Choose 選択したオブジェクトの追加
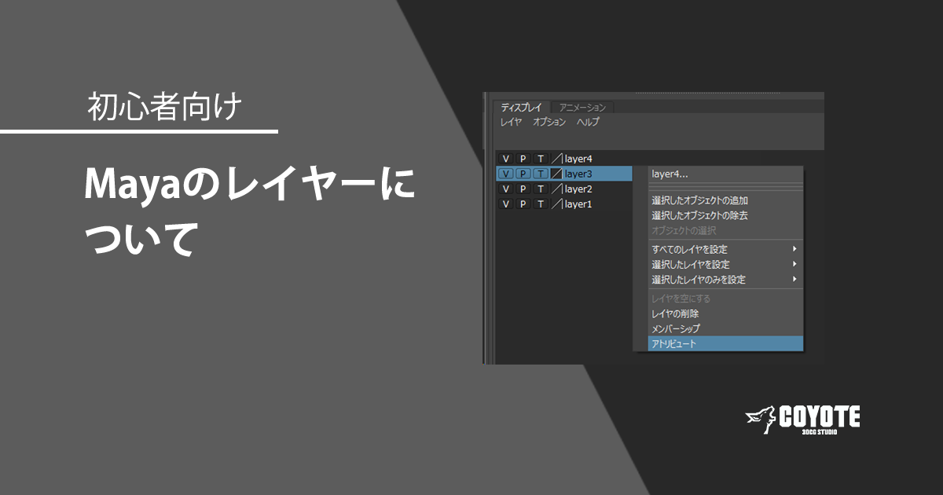The width and height of the screenshot is (943, 495). (725, 200)
